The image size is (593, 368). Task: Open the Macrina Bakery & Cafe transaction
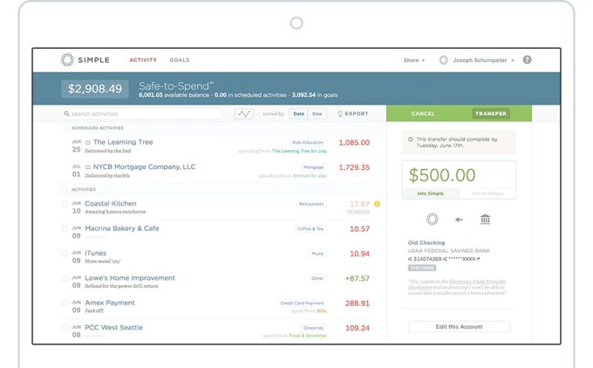pyautogui.click(x=122, y=228)
